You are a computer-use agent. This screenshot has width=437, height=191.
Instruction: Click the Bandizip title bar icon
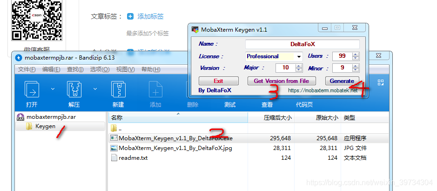point(19,58)
